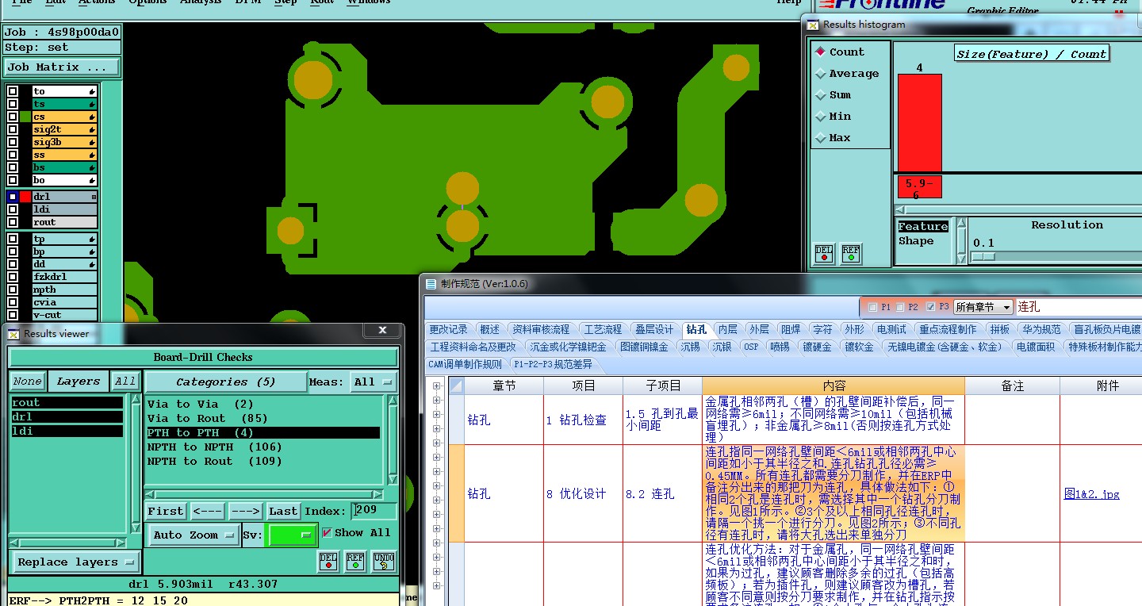1142x606 pixels.
Task: Select Min radio in histogram
Action: (820, 117)
